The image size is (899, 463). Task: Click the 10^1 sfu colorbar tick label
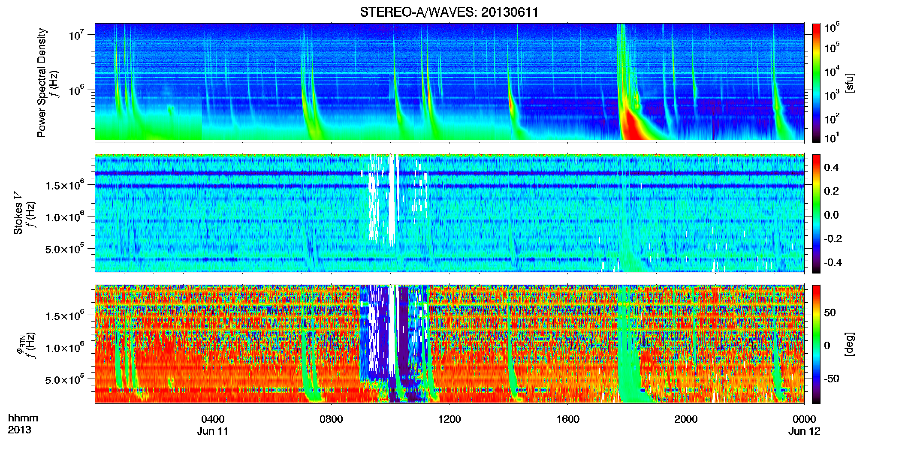click(832, 138)
